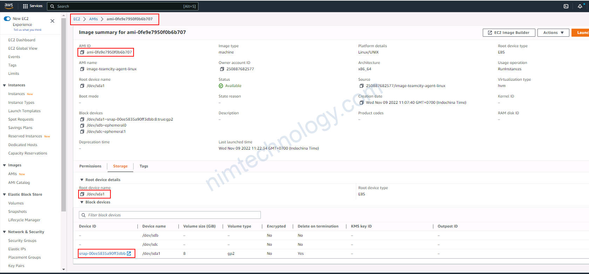Click the sidebar vertical scrollbar
Viewport: 589px width, 274px height.
(x=63, y=115)
